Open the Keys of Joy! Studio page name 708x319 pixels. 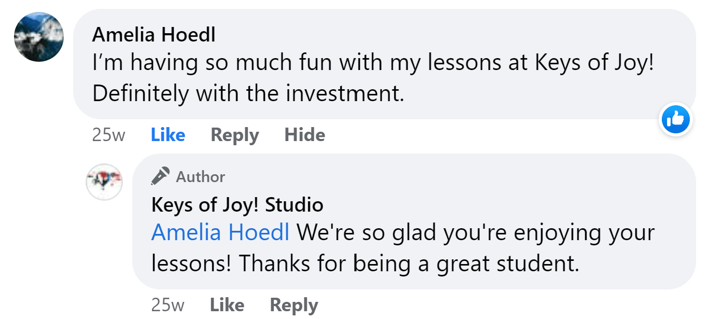(x=237, y=205)
